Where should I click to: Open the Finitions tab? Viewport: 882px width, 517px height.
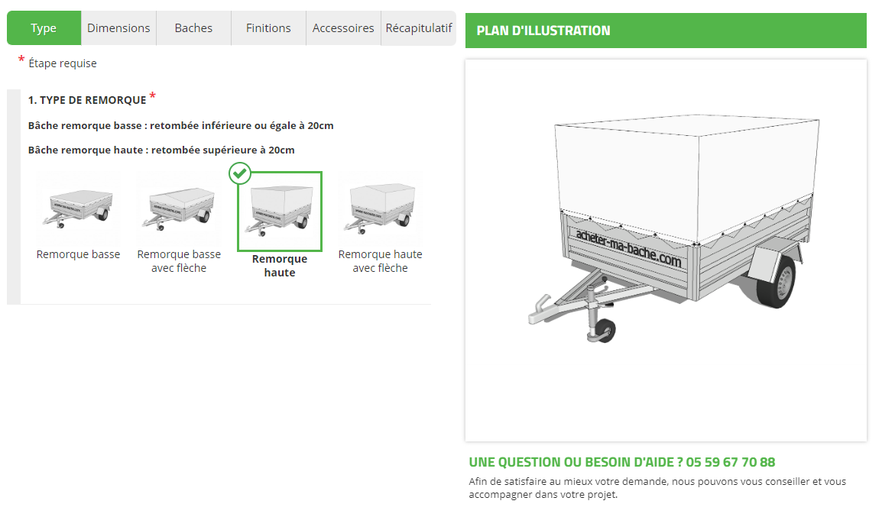tap(268, 28)
